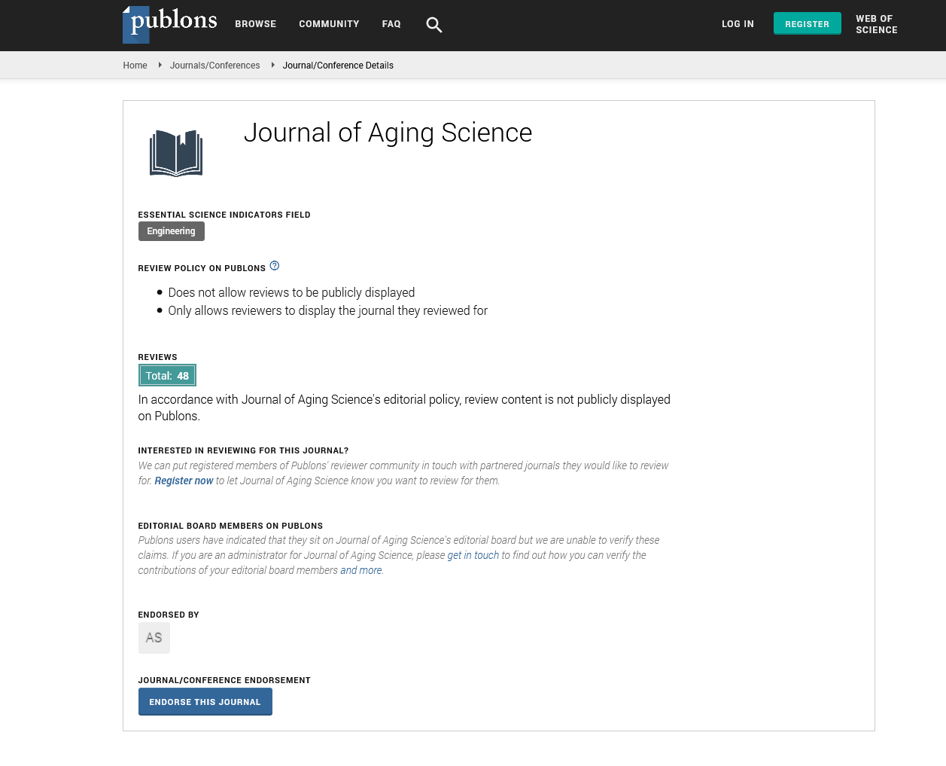Select the Engineering field tag
Image resolution: width=946 pixels, height=766 pixels.
click(172, 231)
